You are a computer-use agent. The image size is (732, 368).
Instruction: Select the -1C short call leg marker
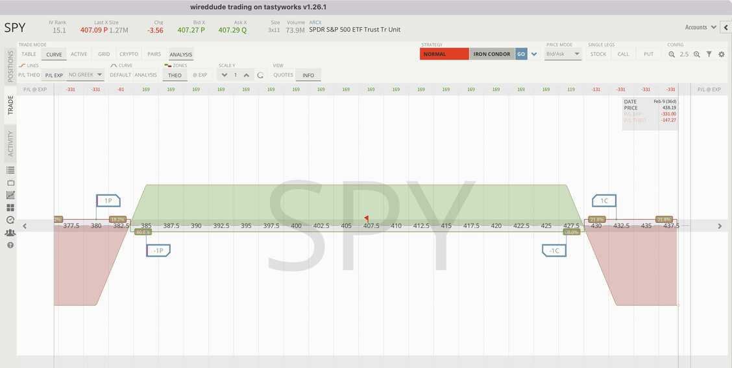pyautogui.click(x=554, y=250)
